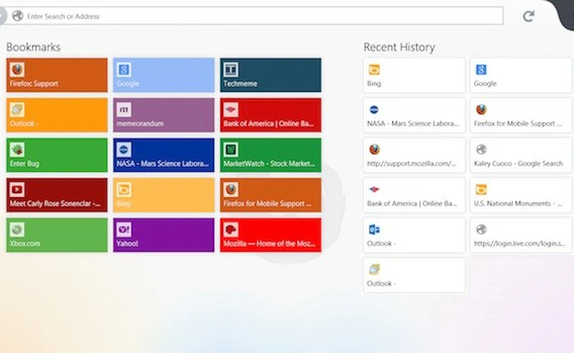
Task: Open the red Bank of America bookmark tile
Action: (x=271, y=115)
